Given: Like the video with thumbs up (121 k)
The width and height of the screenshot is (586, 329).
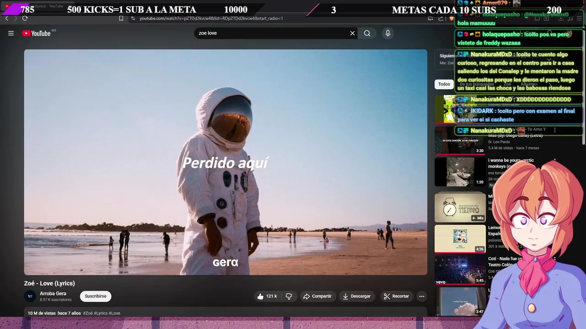Looking at the screenshot, I should 266,296.
